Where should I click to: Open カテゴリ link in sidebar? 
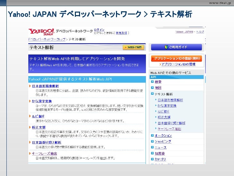pyautogui.click(x=160, y=159)
